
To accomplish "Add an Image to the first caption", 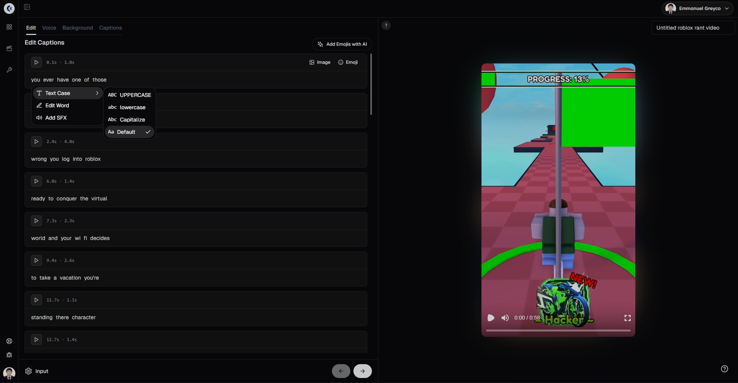I will tap(320, 62).
